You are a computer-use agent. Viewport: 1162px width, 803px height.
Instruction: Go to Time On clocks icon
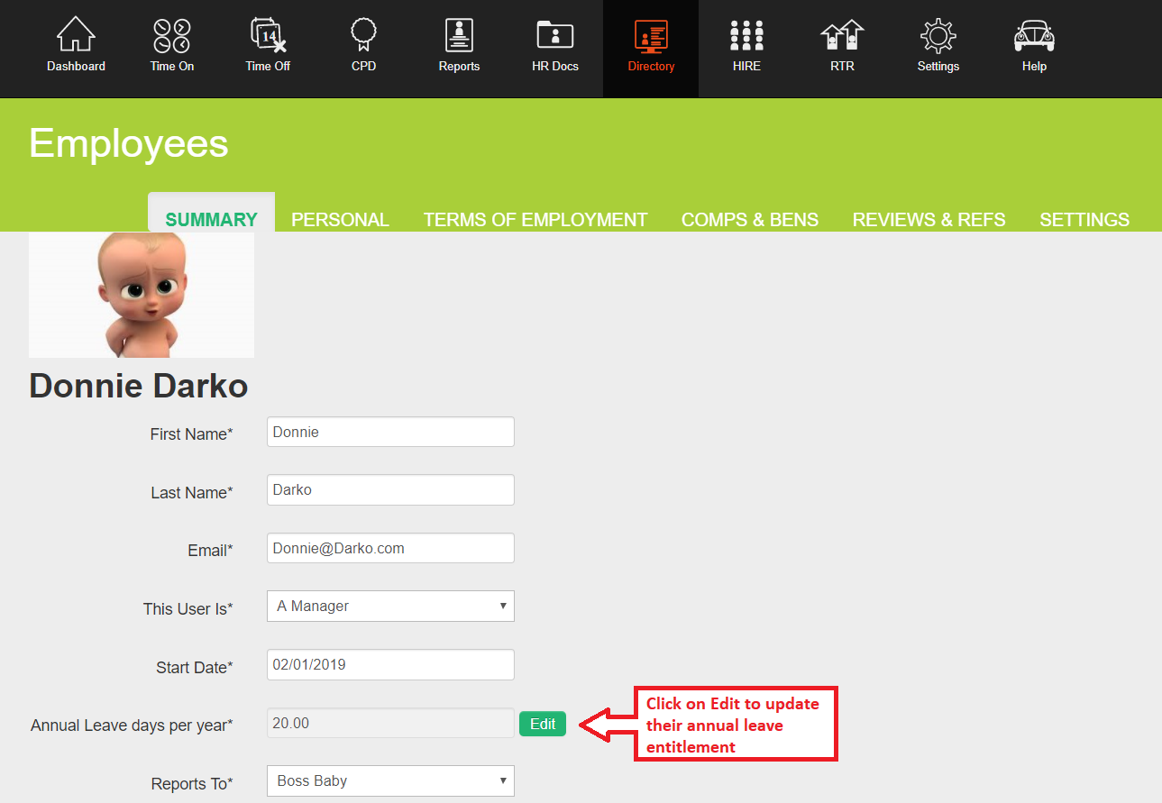171,36
